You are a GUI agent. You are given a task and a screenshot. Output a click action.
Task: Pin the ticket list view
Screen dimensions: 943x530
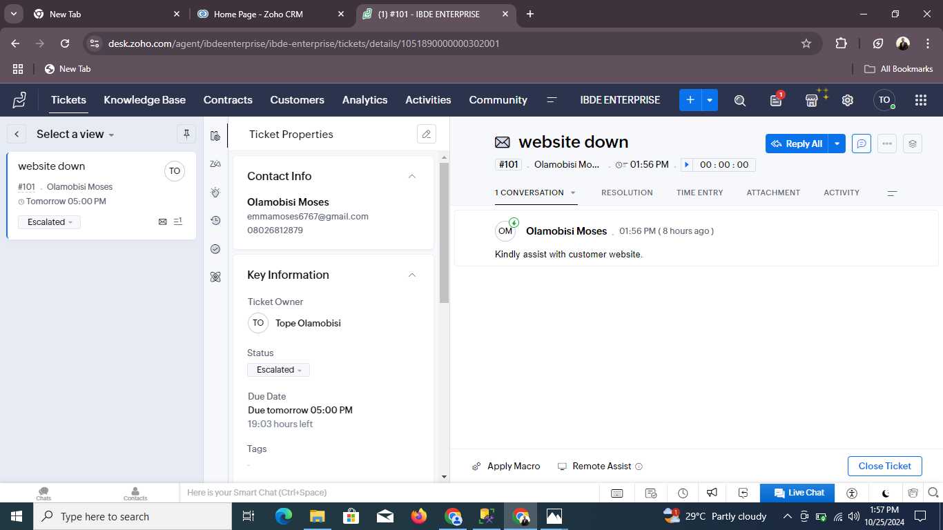[x=186, y=134]
